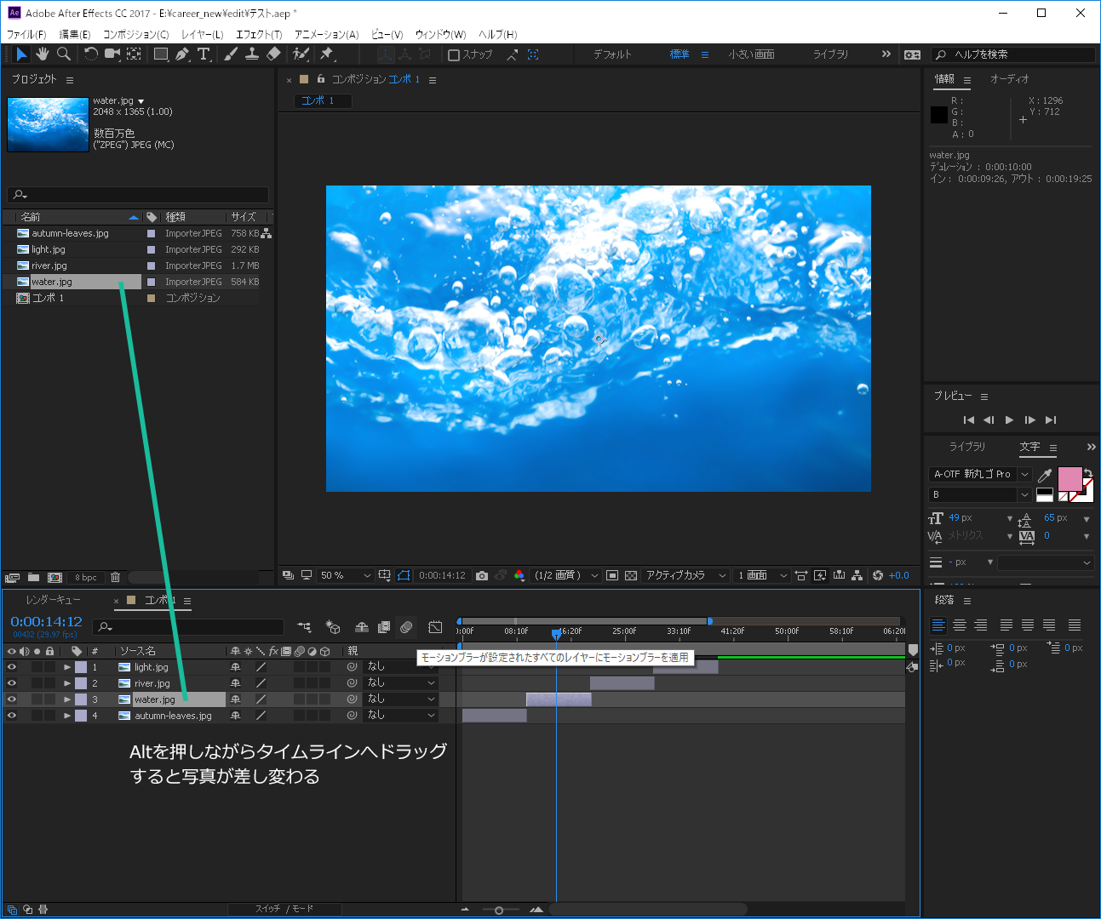Open the エフェクト(T) menu
Screen dimensions: 1101x919
(259, 35)
